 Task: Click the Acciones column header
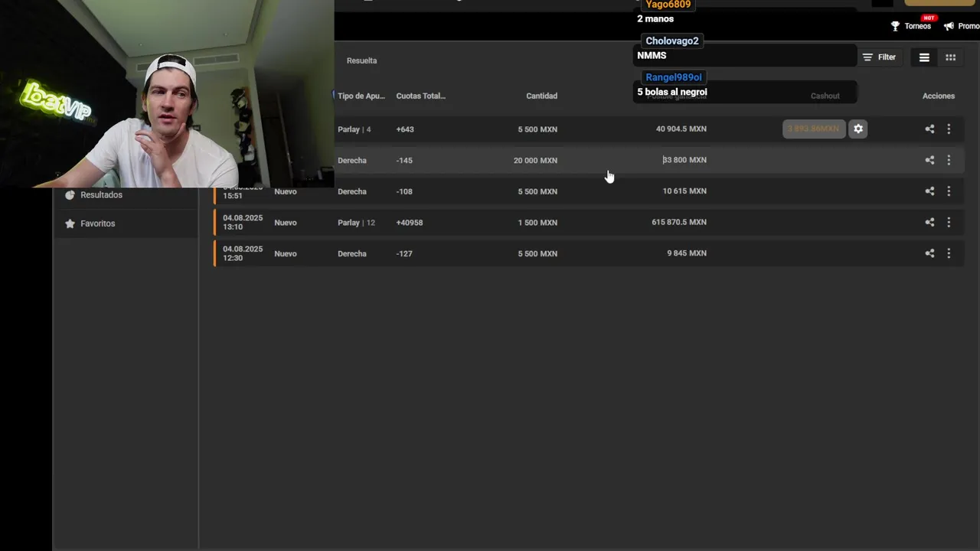point(939,96)
